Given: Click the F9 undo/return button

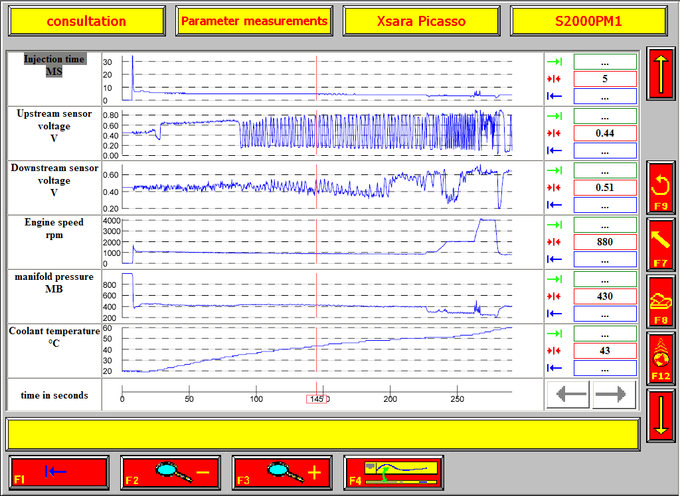Looking at the screenshot, I should [x=661, y=188].
